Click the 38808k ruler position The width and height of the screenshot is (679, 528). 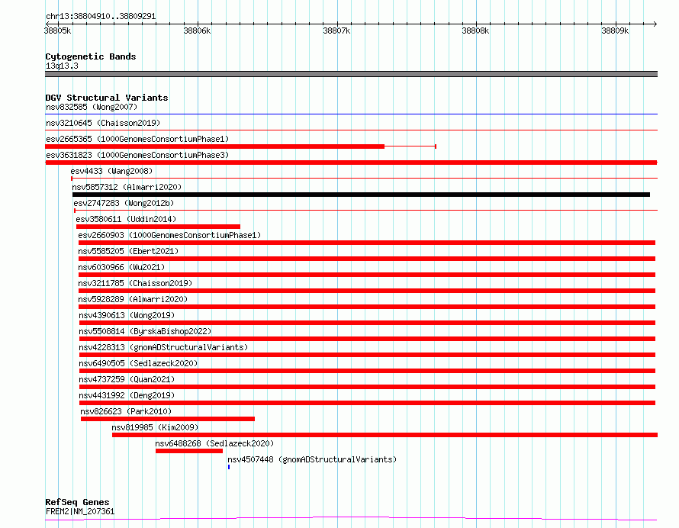point(475,31)
